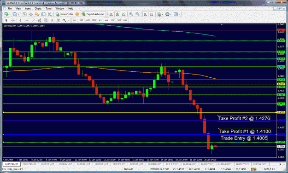The height and width of the screenshot is (173, 288).
Task: Switch to the NZDJPY,H4 chart tab
Action: (243, 164)
